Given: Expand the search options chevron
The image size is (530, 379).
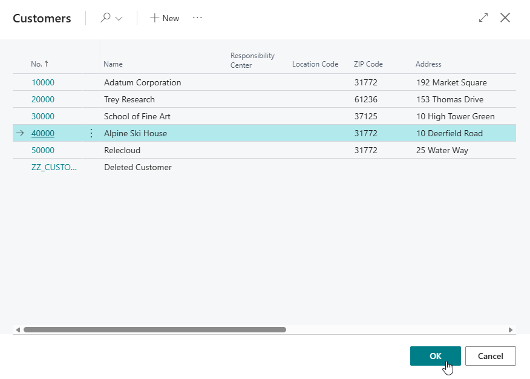Looking at the screenshot, I should coord(119,19).
